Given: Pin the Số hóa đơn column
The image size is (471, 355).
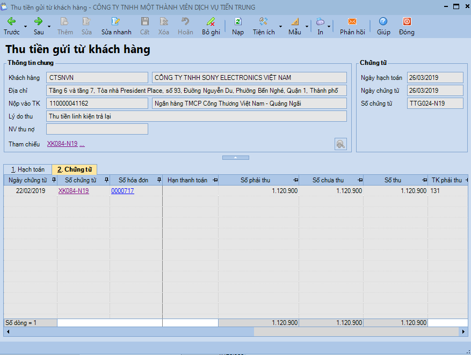Looking at the screenshot, I should point(159,180).
